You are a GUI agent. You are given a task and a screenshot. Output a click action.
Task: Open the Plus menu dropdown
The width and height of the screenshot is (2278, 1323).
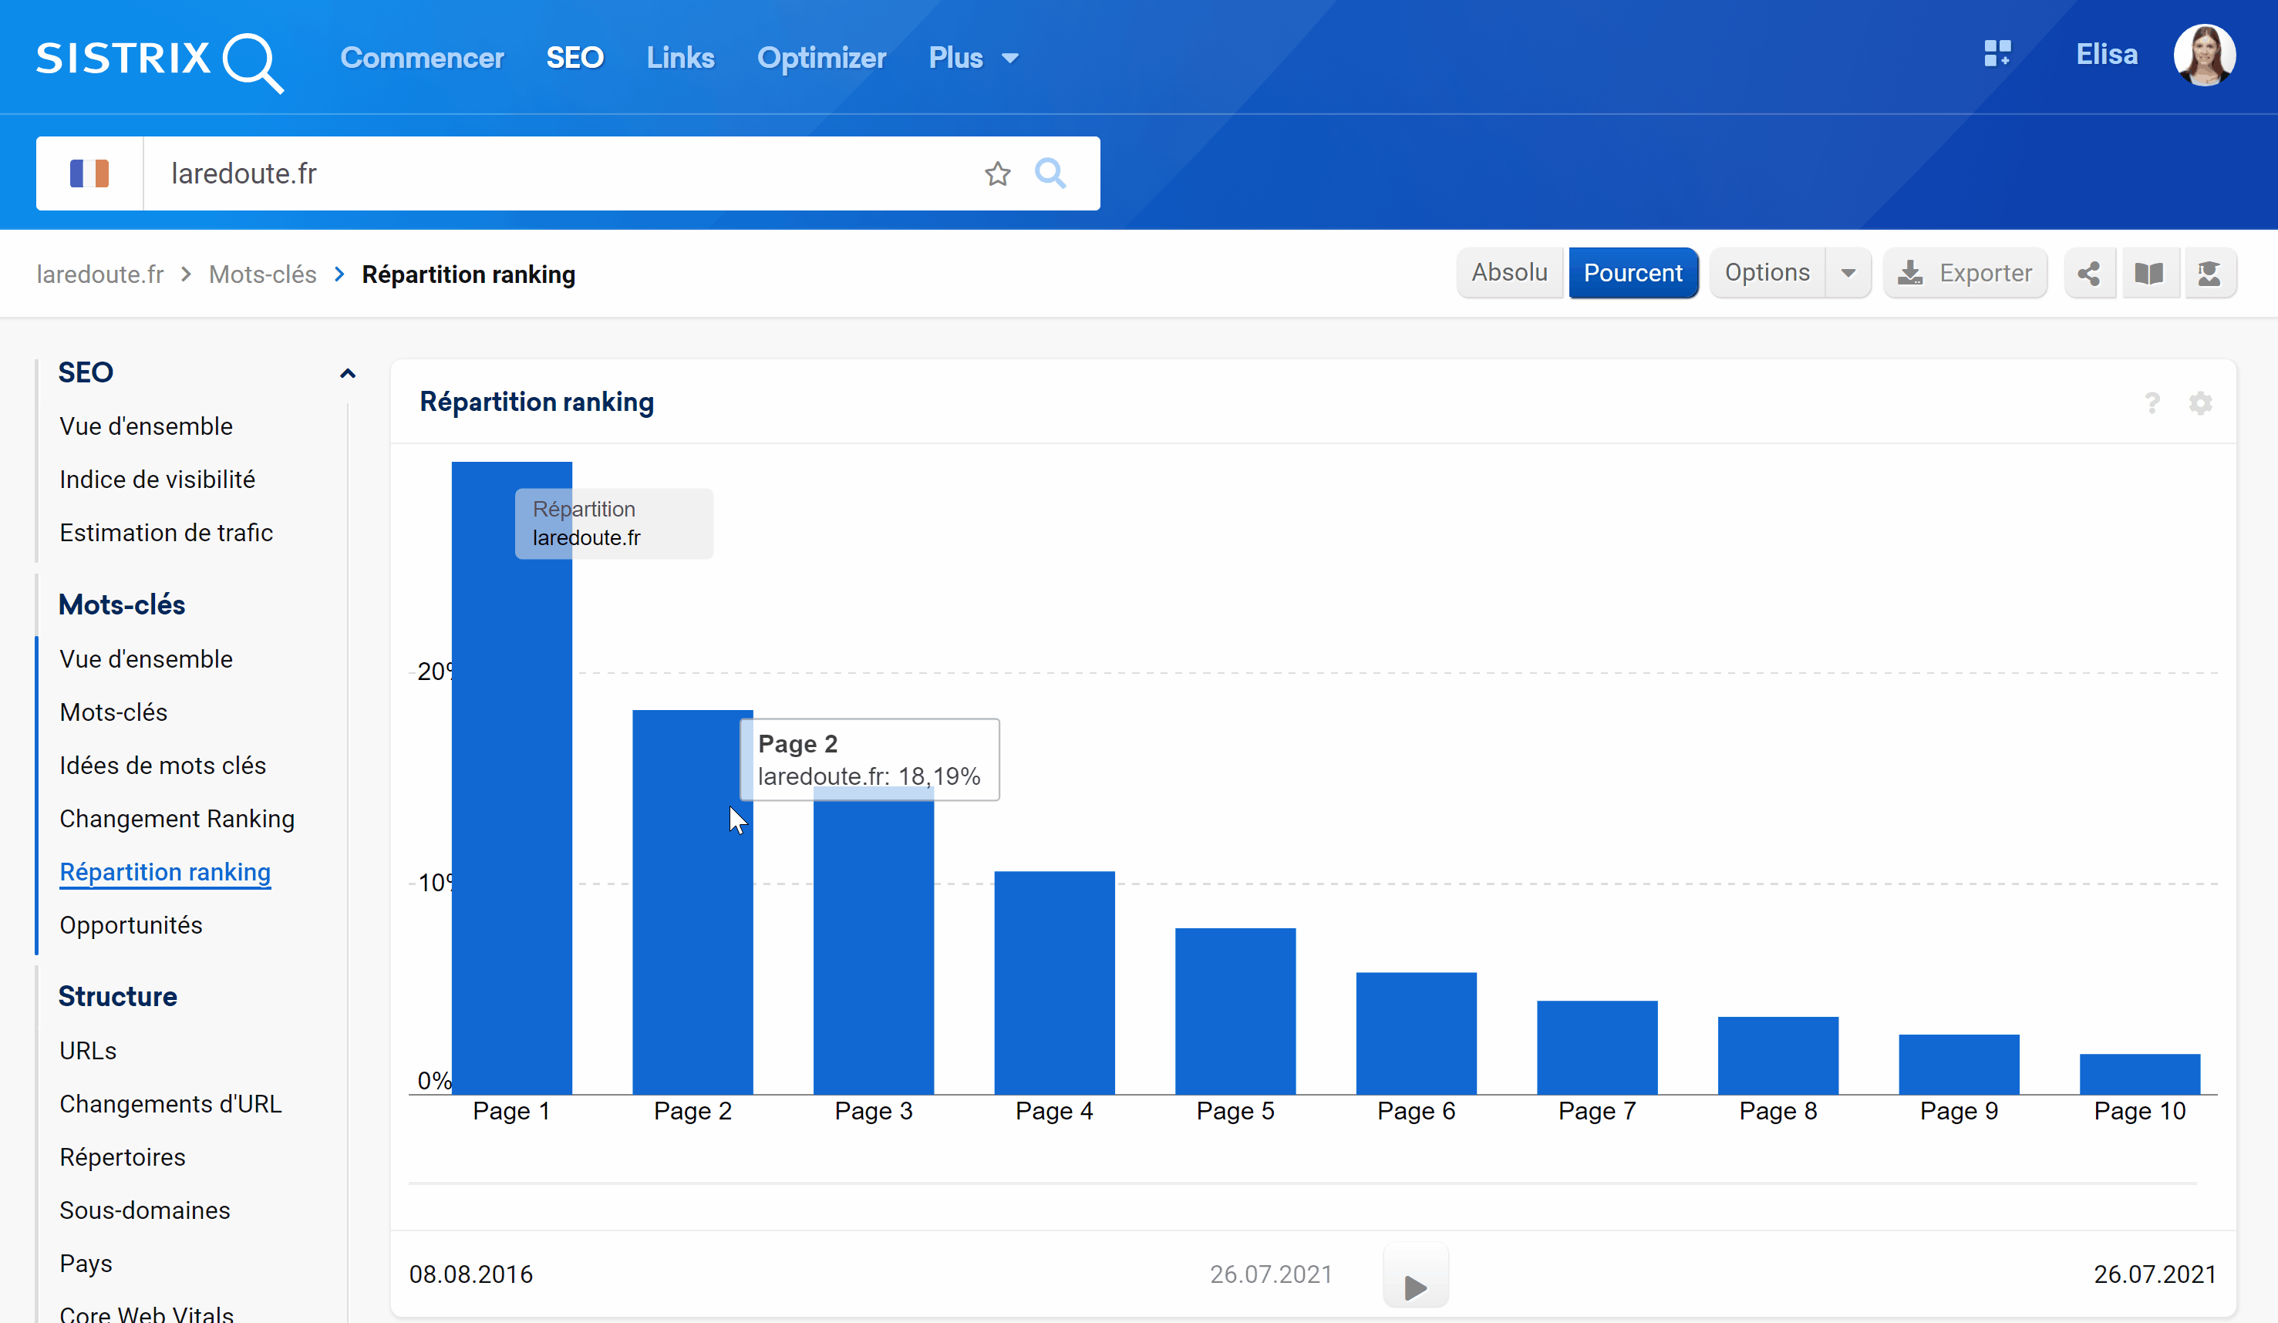click(972, 58)
